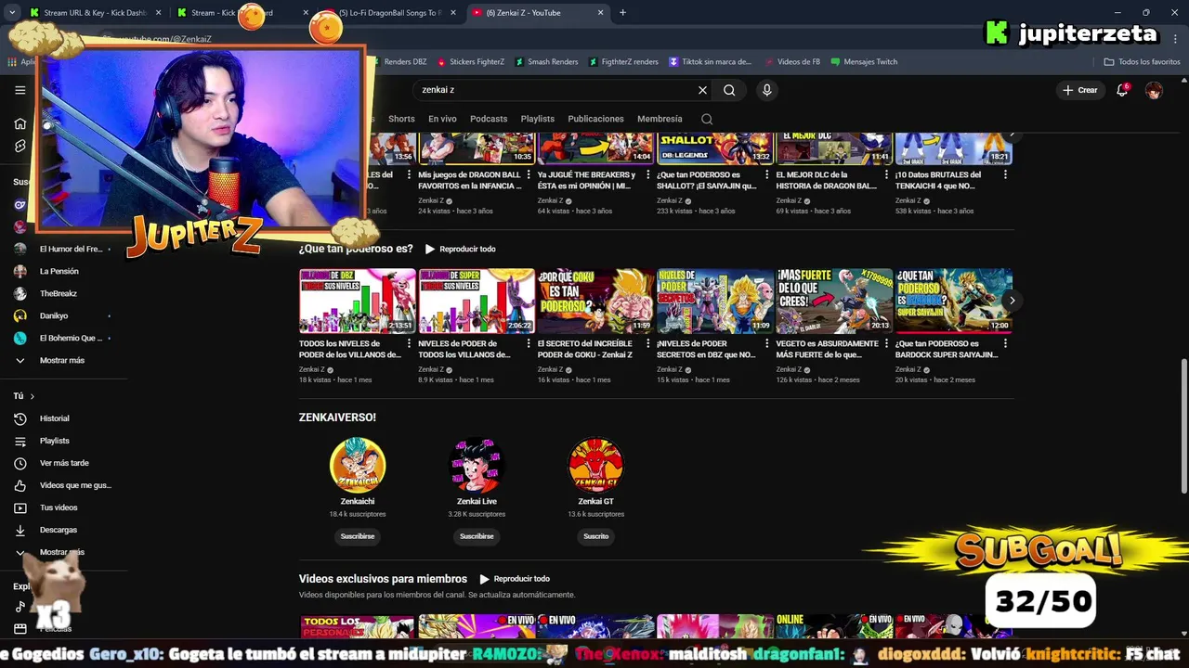Subscribe to Zenkai Live channel
The height and width of the screenshot is (668, 1189).
477,536
